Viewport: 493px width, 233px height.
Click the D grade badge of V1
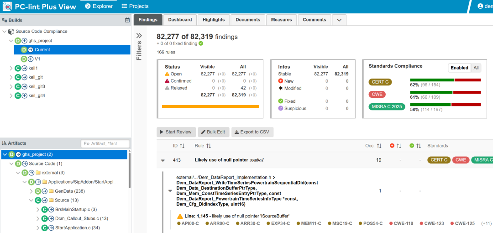24,59
